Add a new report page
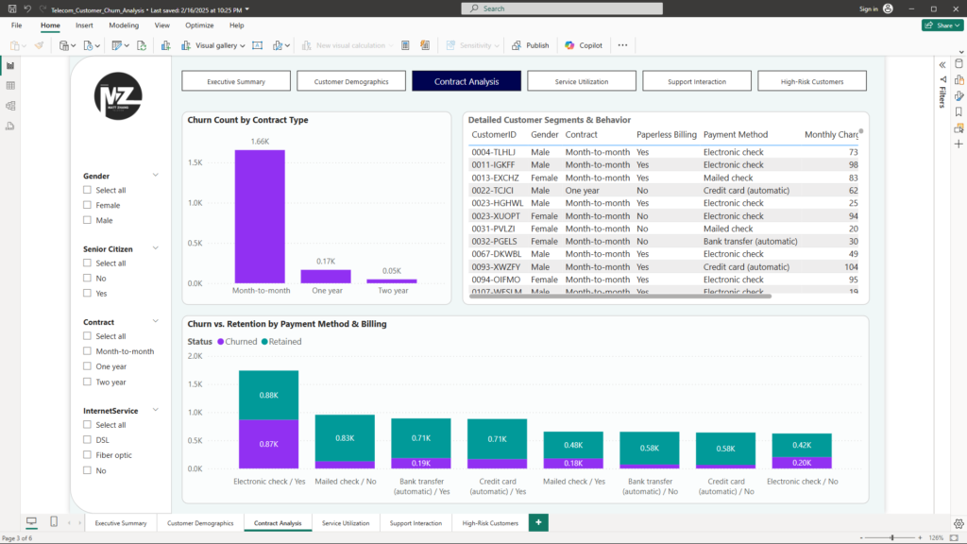This screenshot has height=544, width=967. 538,522
